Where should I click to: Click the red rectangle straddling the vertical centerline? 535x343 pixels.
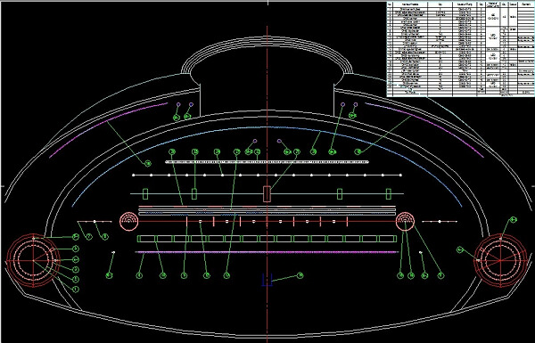(267, 193)
